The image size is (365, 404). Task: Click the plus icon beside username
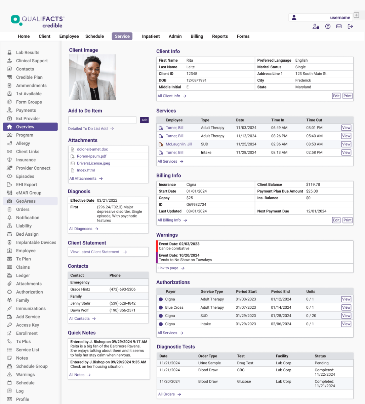(x=357, y=15)
